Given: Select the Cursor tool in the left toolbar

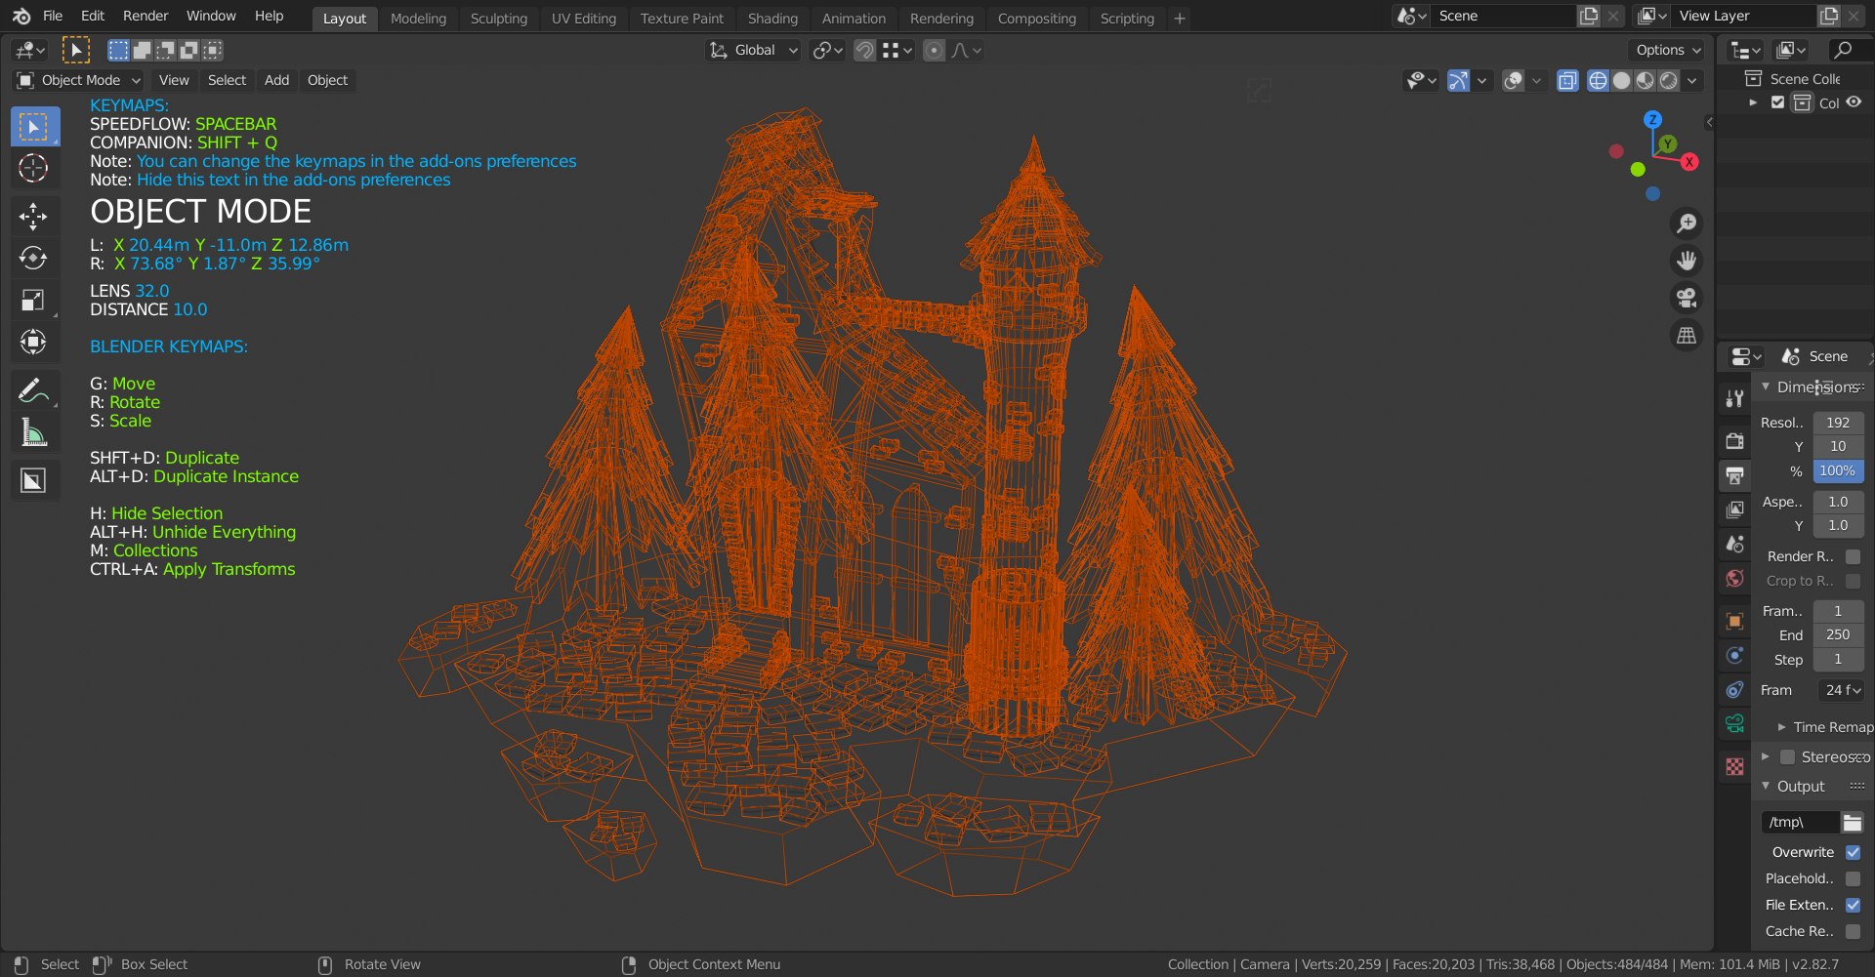Looking at the screenshot, I should click(33, 169).
